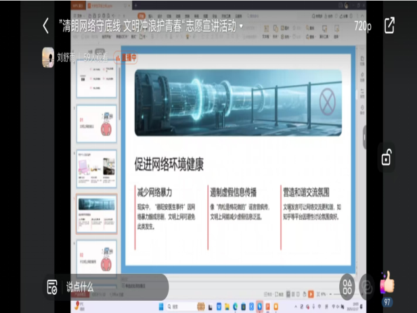Open the share icon at top right
Image resolution: width=417 pixels, height=313 pixels.
click(x=389, y=26)
